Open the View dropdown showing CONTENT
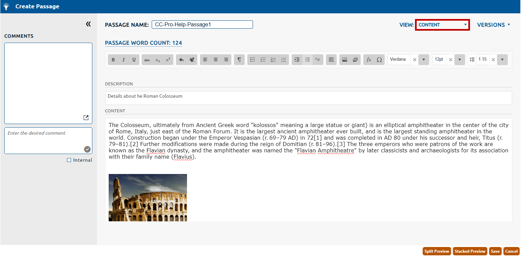 click(442, 25)
